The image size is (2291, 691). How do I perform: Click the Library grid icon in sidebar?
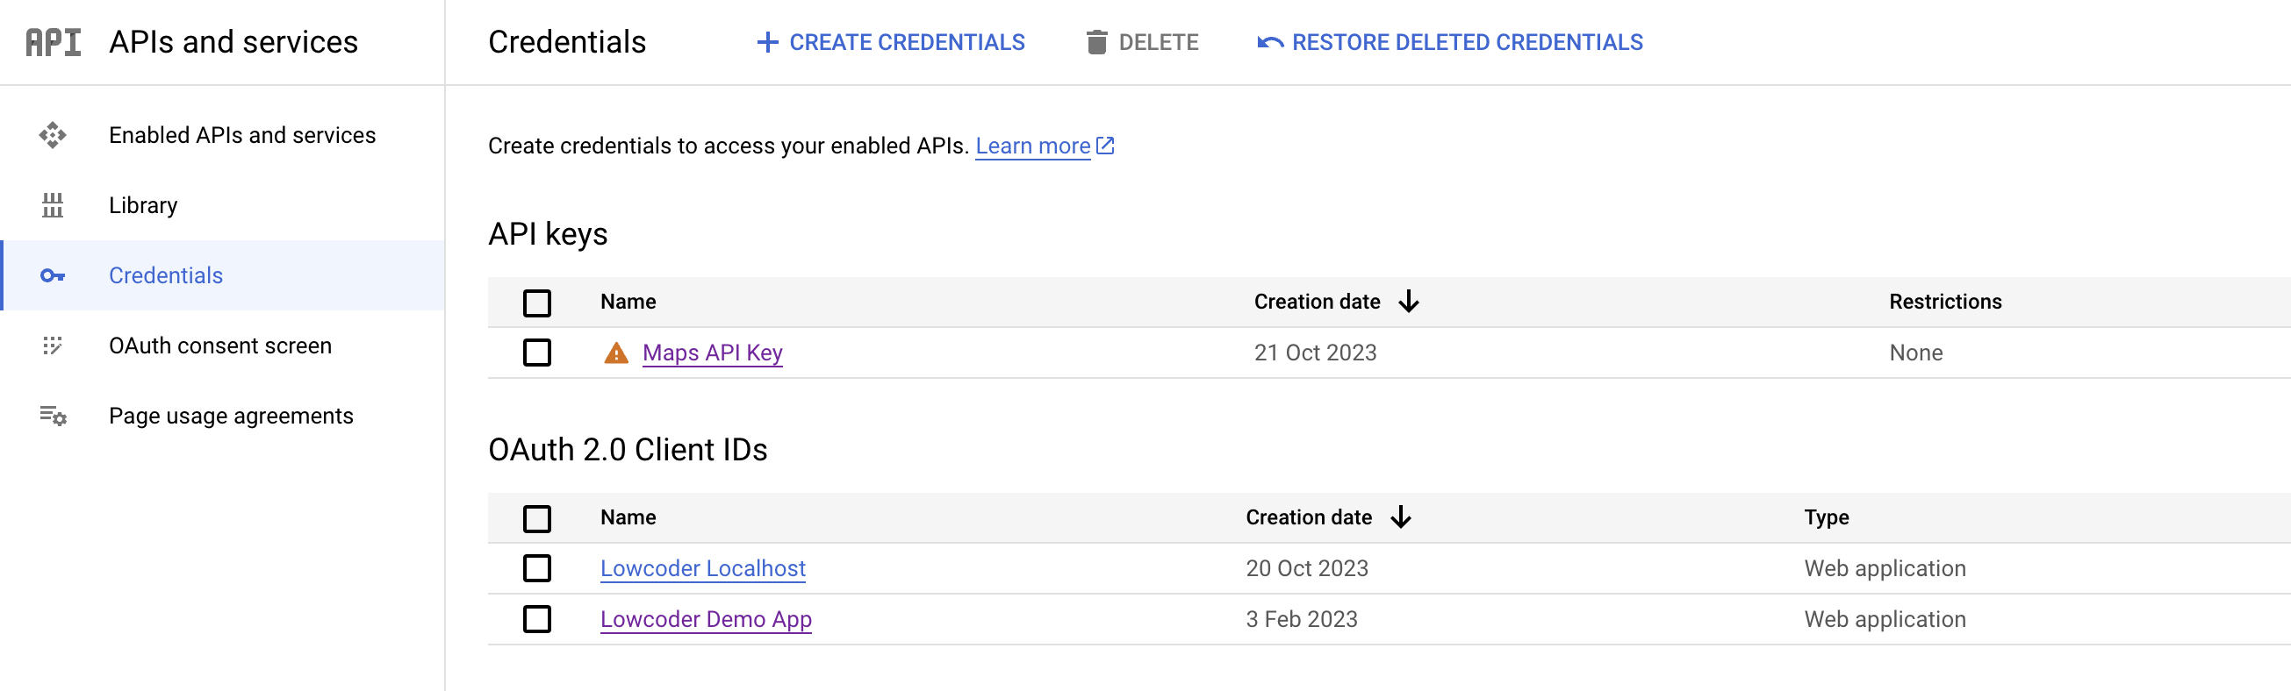53,205
